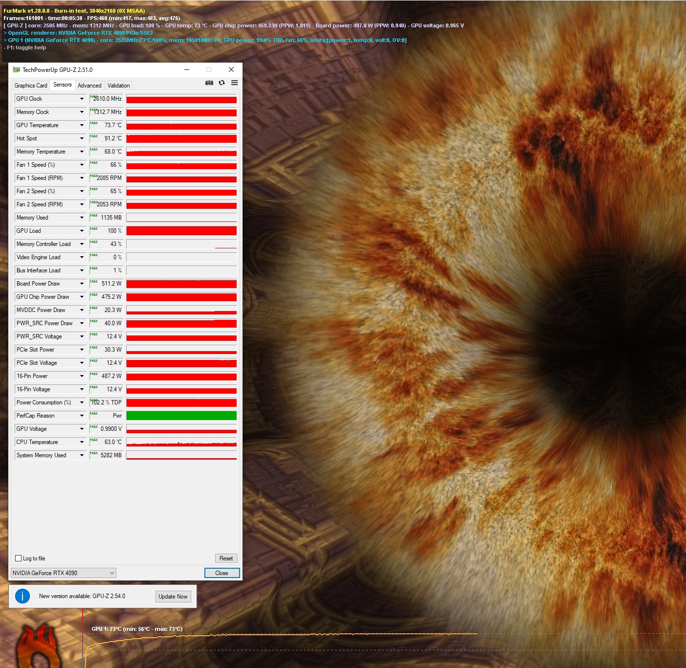Go to the Validation tab

tap(119, 86)
